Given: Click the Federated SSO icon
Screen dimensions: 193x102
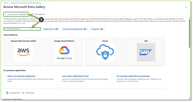Looking at the screenshot, I should pos(7,93).
